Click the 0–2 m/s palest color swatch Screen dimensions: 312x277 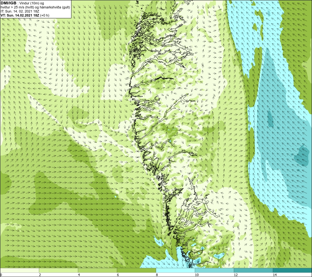[x=19, y=270]
